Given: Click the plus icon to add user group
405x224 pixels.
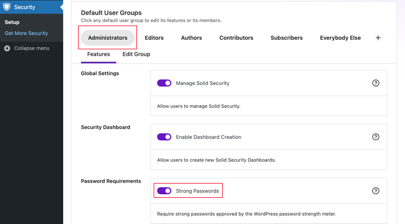Looking at the screenshot, I should 378,38.
